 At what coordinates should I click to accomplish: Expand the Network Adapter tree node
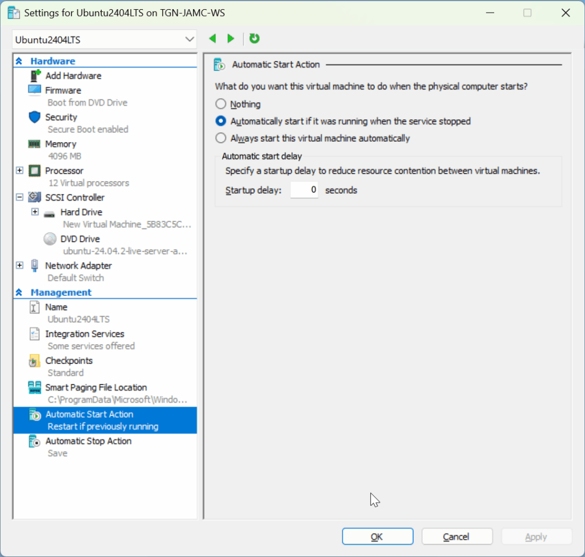20,265
